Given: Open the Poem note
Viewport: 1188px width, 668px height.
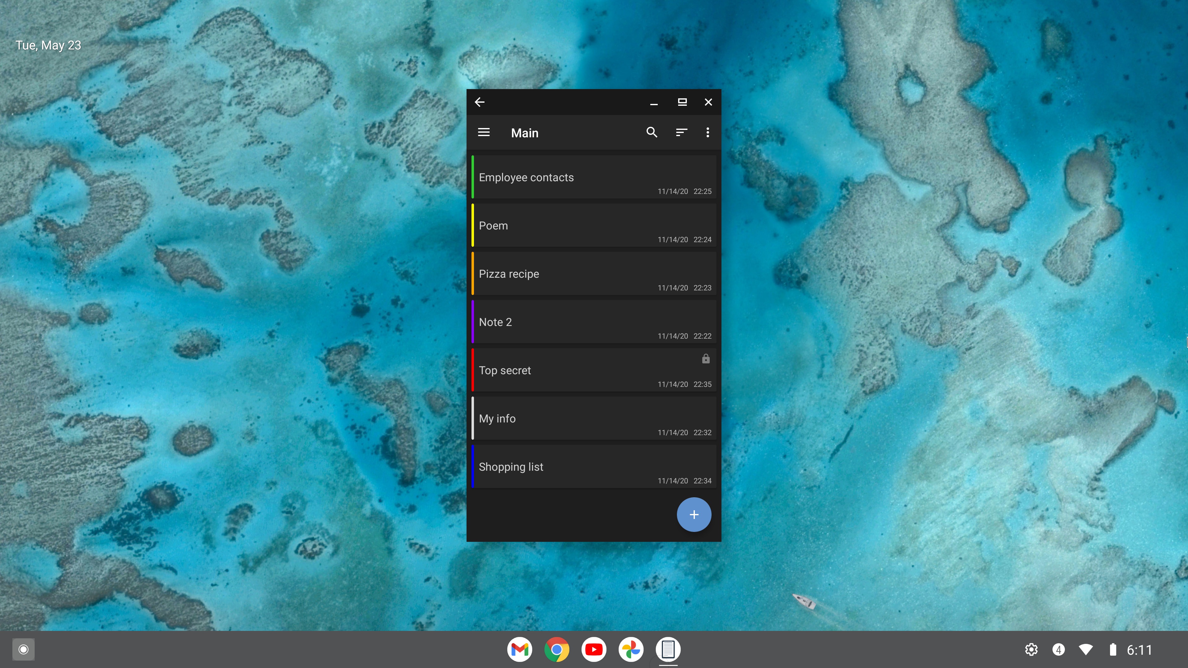Looking at the screenshot, I should 594,226.
